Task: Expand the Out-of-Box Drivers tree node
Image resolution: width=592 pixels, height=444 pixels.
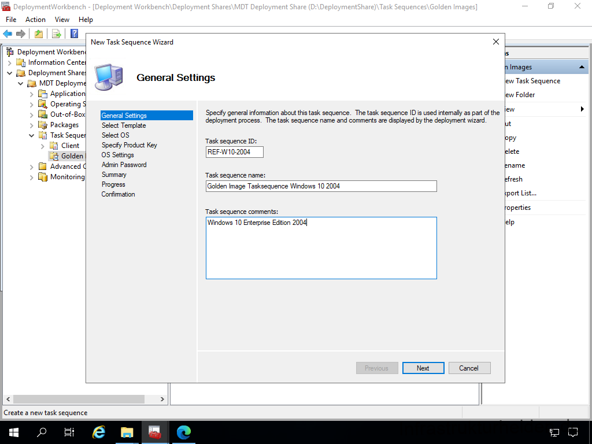Action: tap(32, 115)
